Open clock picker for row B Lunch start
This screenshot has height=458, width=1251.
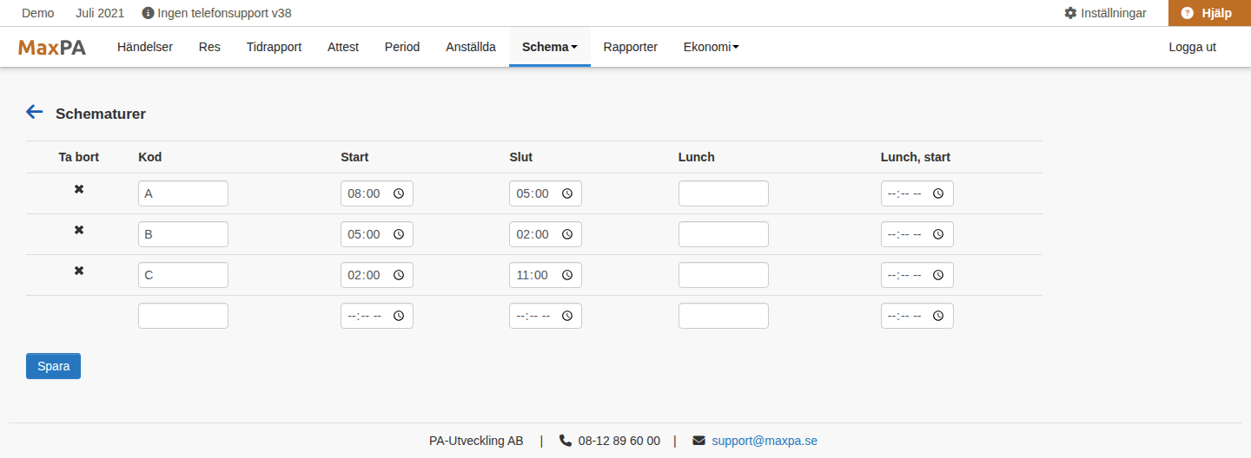[x=938, y=234]
